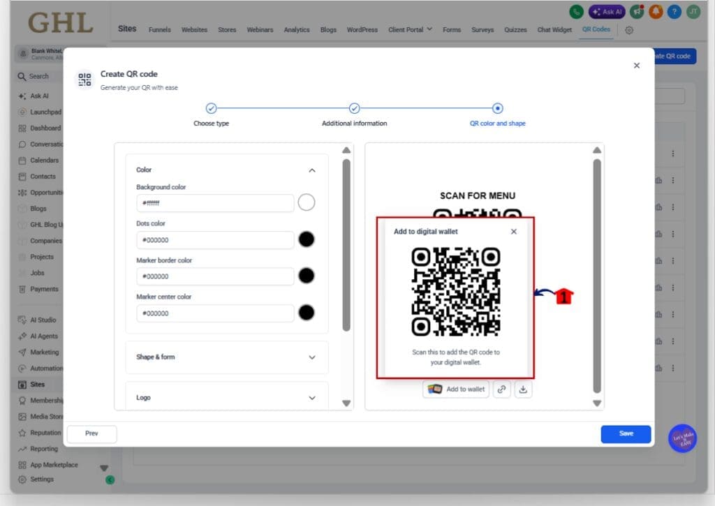Open Calendars in the sidebar

40,161
